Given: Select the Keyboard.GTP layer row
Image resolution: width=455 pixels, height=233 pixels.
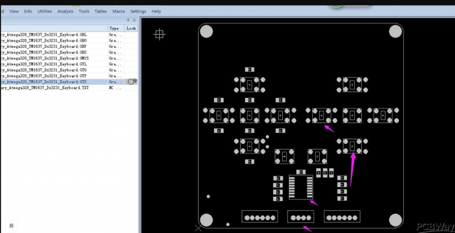Looking at the screenshot, I should pyautogui.click(x=69, y=76).
